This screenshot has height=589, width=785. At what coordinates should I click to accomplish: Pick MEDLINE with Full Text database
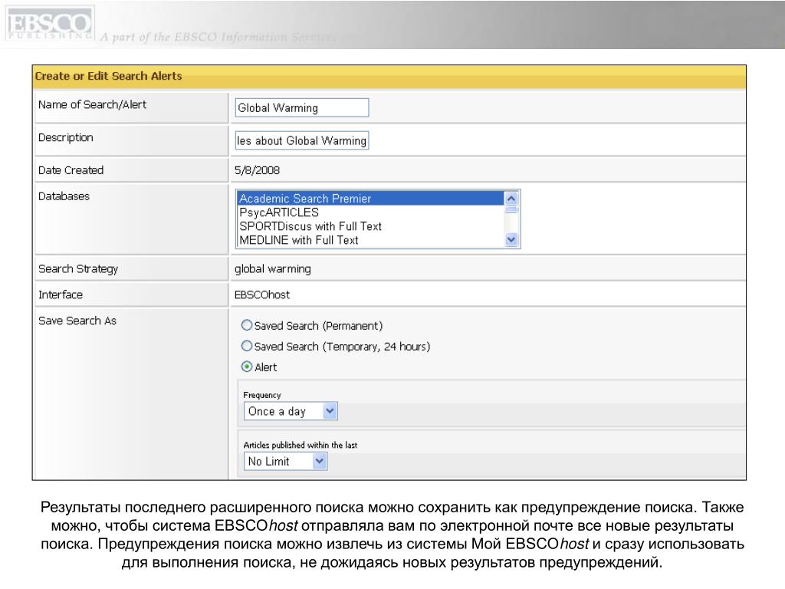click(370, 240)
